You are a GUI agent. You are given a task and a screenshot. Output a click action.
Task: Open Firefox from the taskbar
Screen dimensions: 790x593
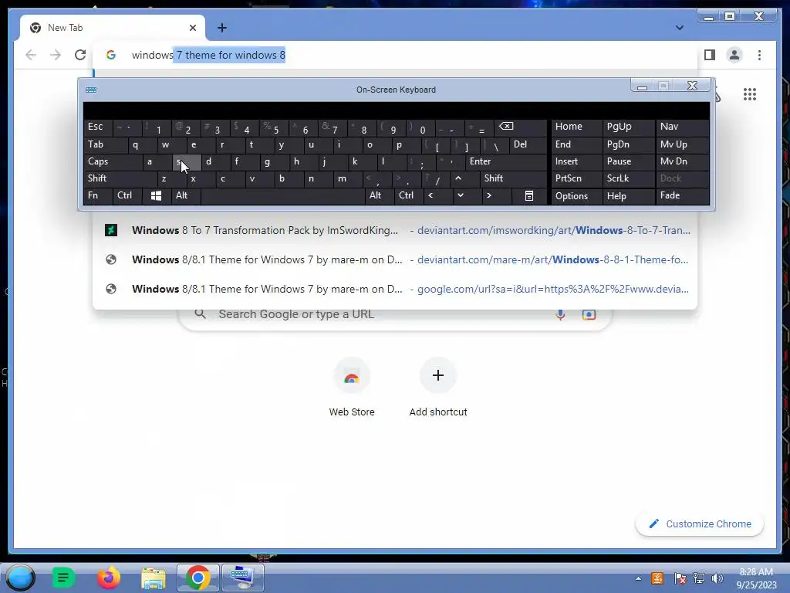[x=108, y=578]
